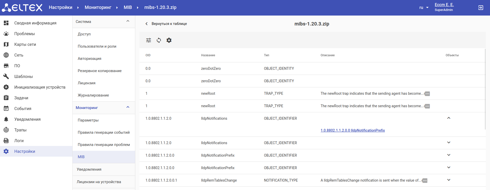490x190 pixels.
Task: Collapse the Система settings group
Action: coord(128,21)
